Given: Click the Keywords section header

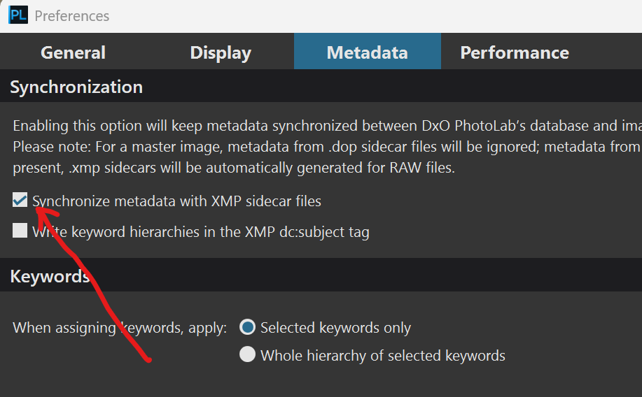Looking at the screenshot, I should 50,276.
